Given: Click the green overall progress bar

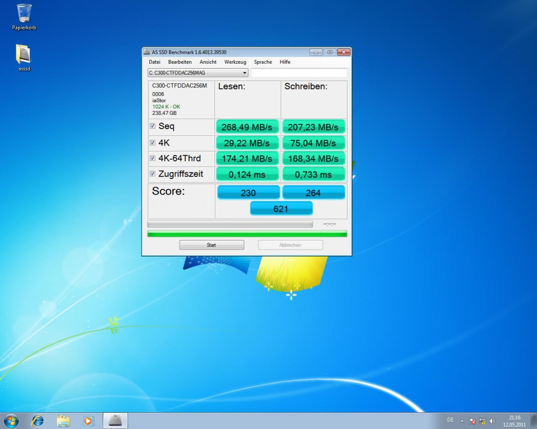Looking at the screenshot, I should coord(247,234).
